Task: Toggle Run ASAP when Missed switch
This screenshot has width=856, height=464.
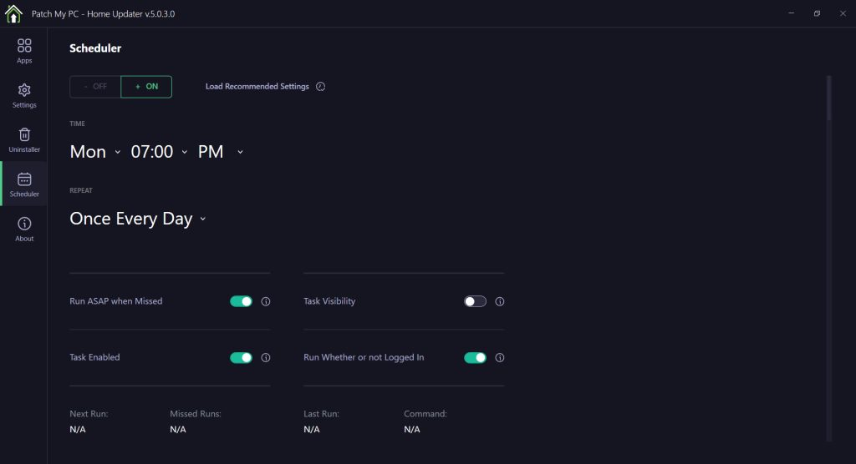Action: (x=242, y=301)
